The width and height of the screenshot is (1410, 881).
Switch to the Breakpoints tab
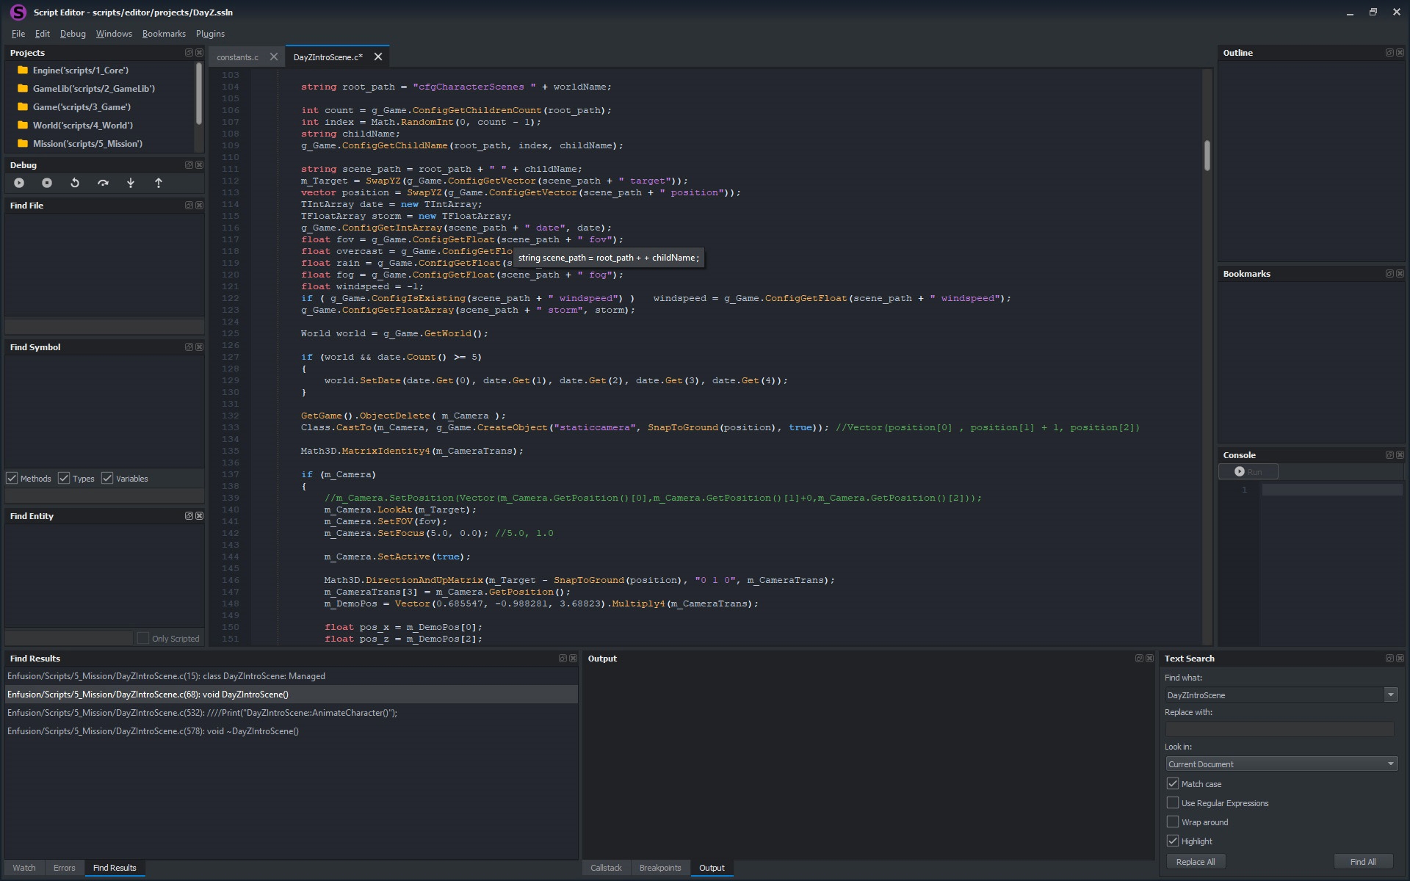(659, 868)
